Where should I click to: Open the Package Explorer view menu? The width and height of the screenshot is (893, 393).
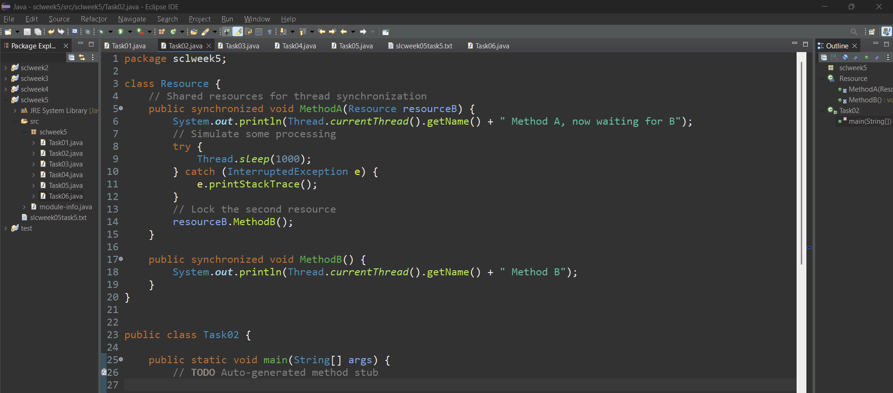point(93,57)
